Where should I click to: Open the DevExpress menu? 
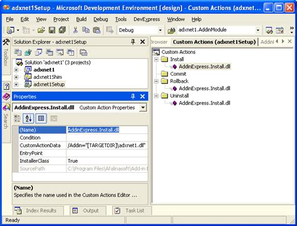(x=147, y=19)
